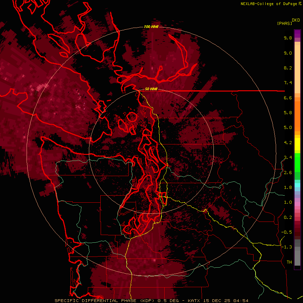Click the 1.0 legend value
Viewport: 303px width, 303px height.
pyautogui.click(x=288, y=202)
